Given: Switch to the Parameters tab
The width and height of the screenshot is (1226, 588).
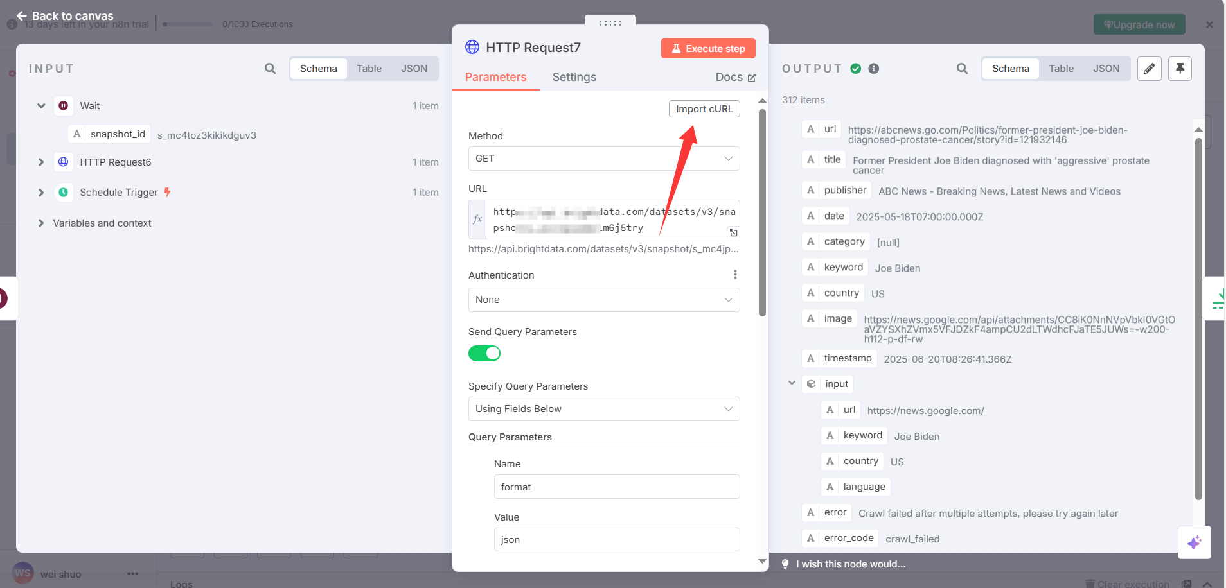Looking at the screenshot, I should click(x=495, y=77).
